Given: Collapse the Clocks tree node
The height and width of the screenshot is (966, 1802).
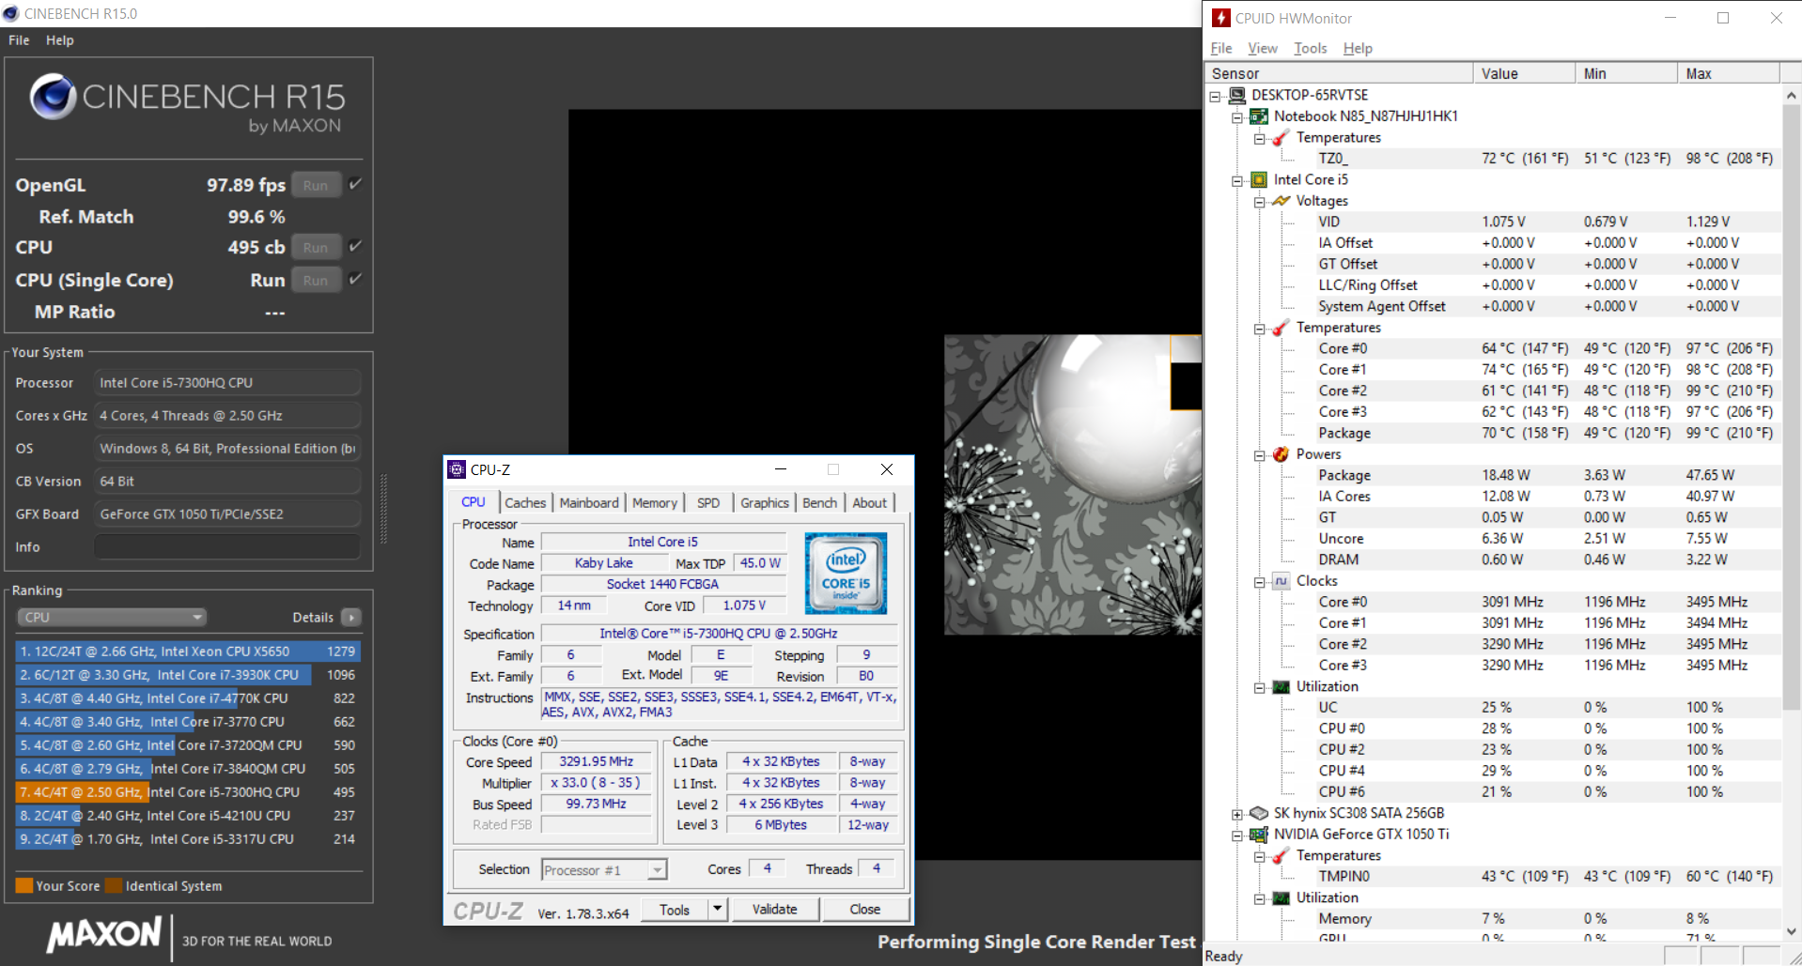Looking at the screenshot, I should click(1259, 582).
